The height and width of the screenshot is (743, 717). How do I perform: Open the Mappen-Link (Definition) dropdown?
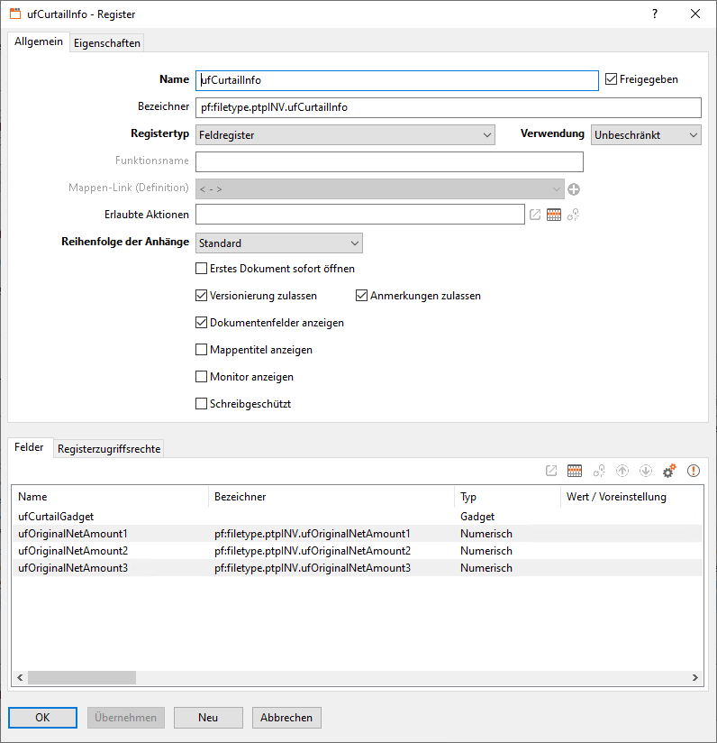click(x=379, y=189)
